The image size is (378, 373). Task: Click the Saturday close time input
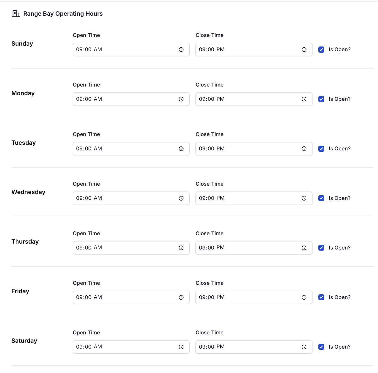point(254,347)
